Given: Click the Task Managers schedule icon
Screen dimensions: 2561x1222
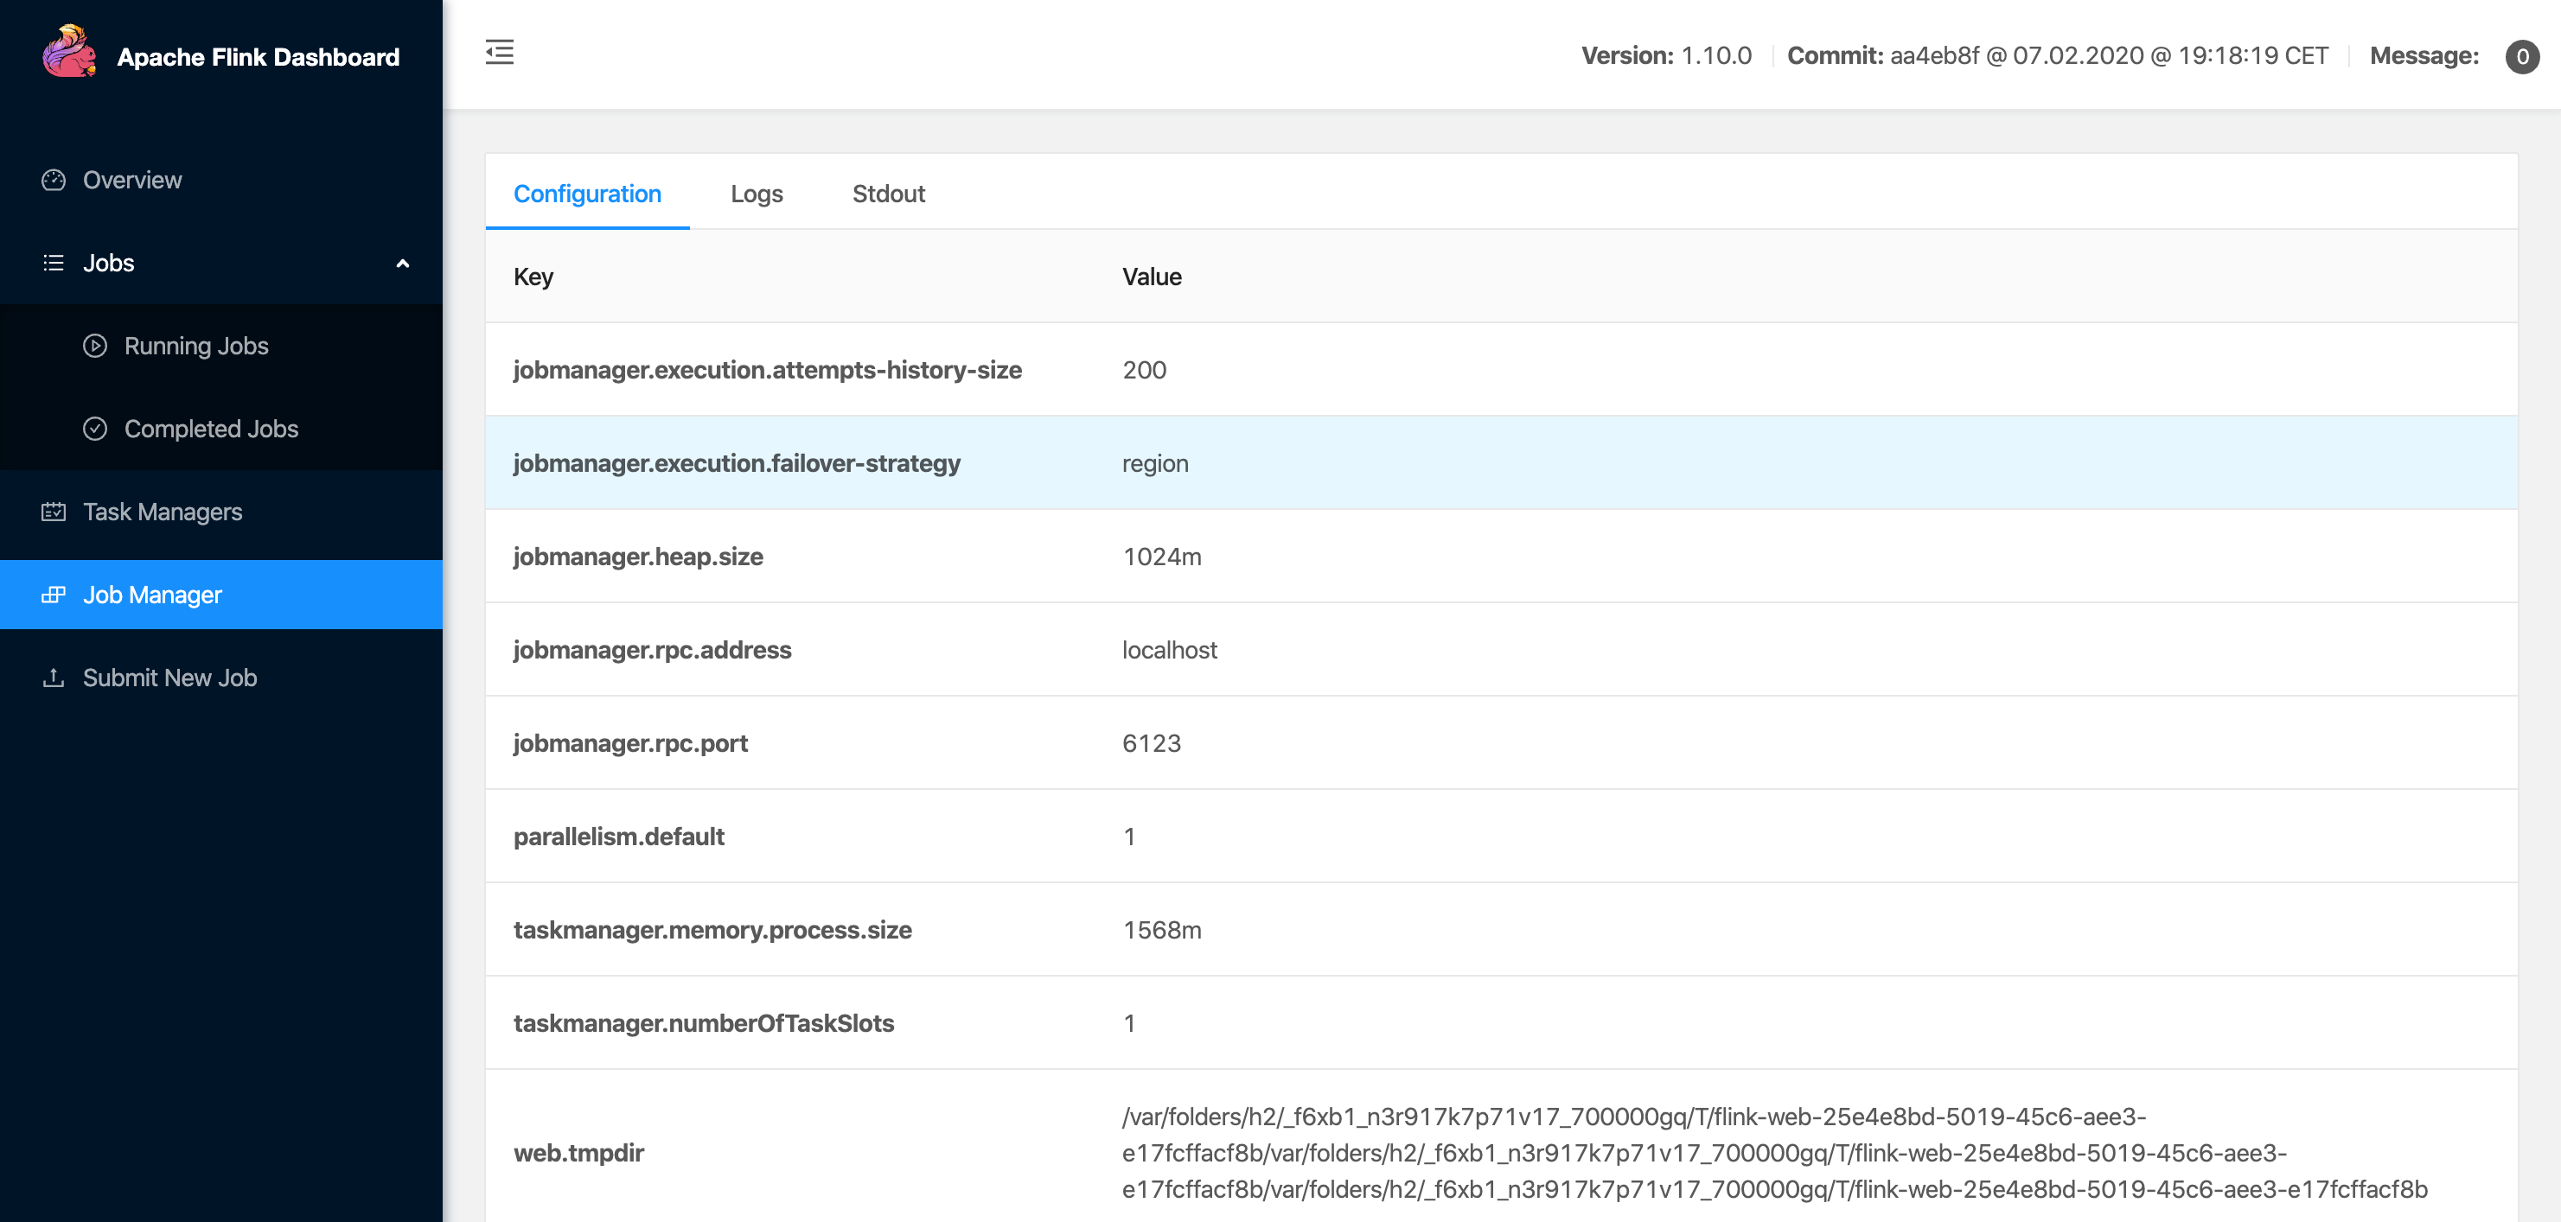Looking at the screenshot, I should coord(54,512).
